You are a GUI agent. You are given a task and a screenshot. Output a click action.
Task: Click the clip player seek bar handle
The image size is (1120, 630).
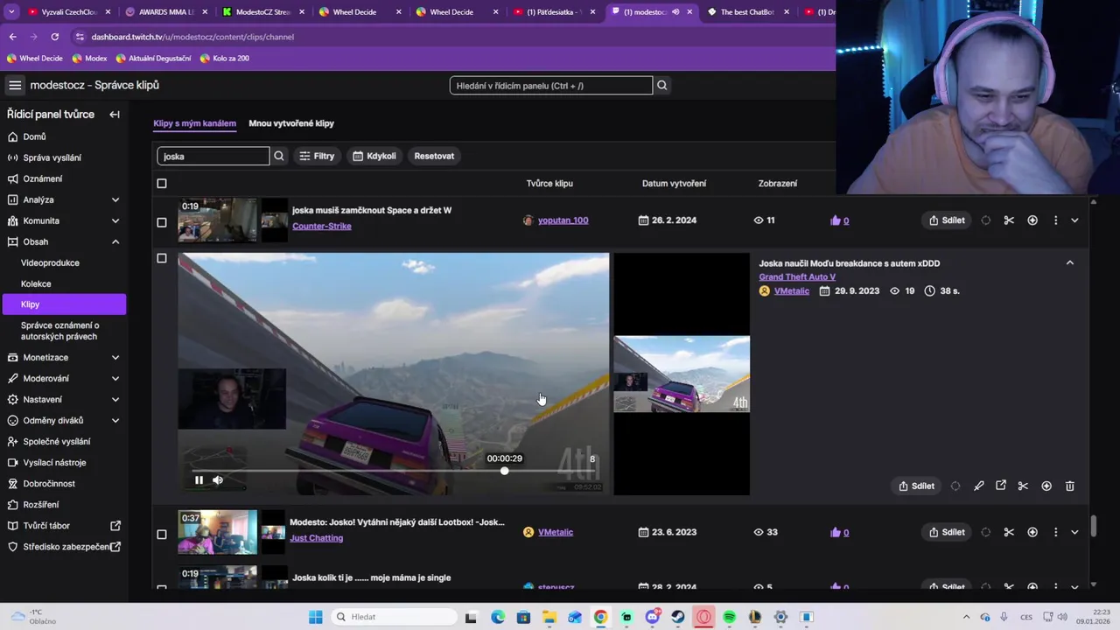pos(504,471)
